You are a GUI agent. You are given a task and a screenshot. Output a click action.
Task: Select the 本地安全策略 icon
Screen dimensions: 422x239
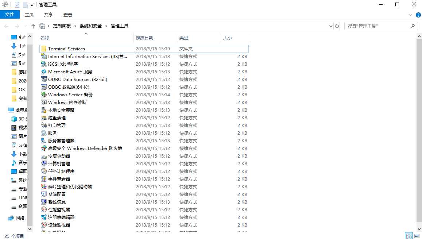44,110
